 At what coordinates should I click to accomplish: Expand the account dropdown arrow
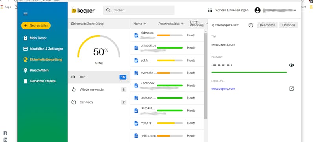[295, 11]
